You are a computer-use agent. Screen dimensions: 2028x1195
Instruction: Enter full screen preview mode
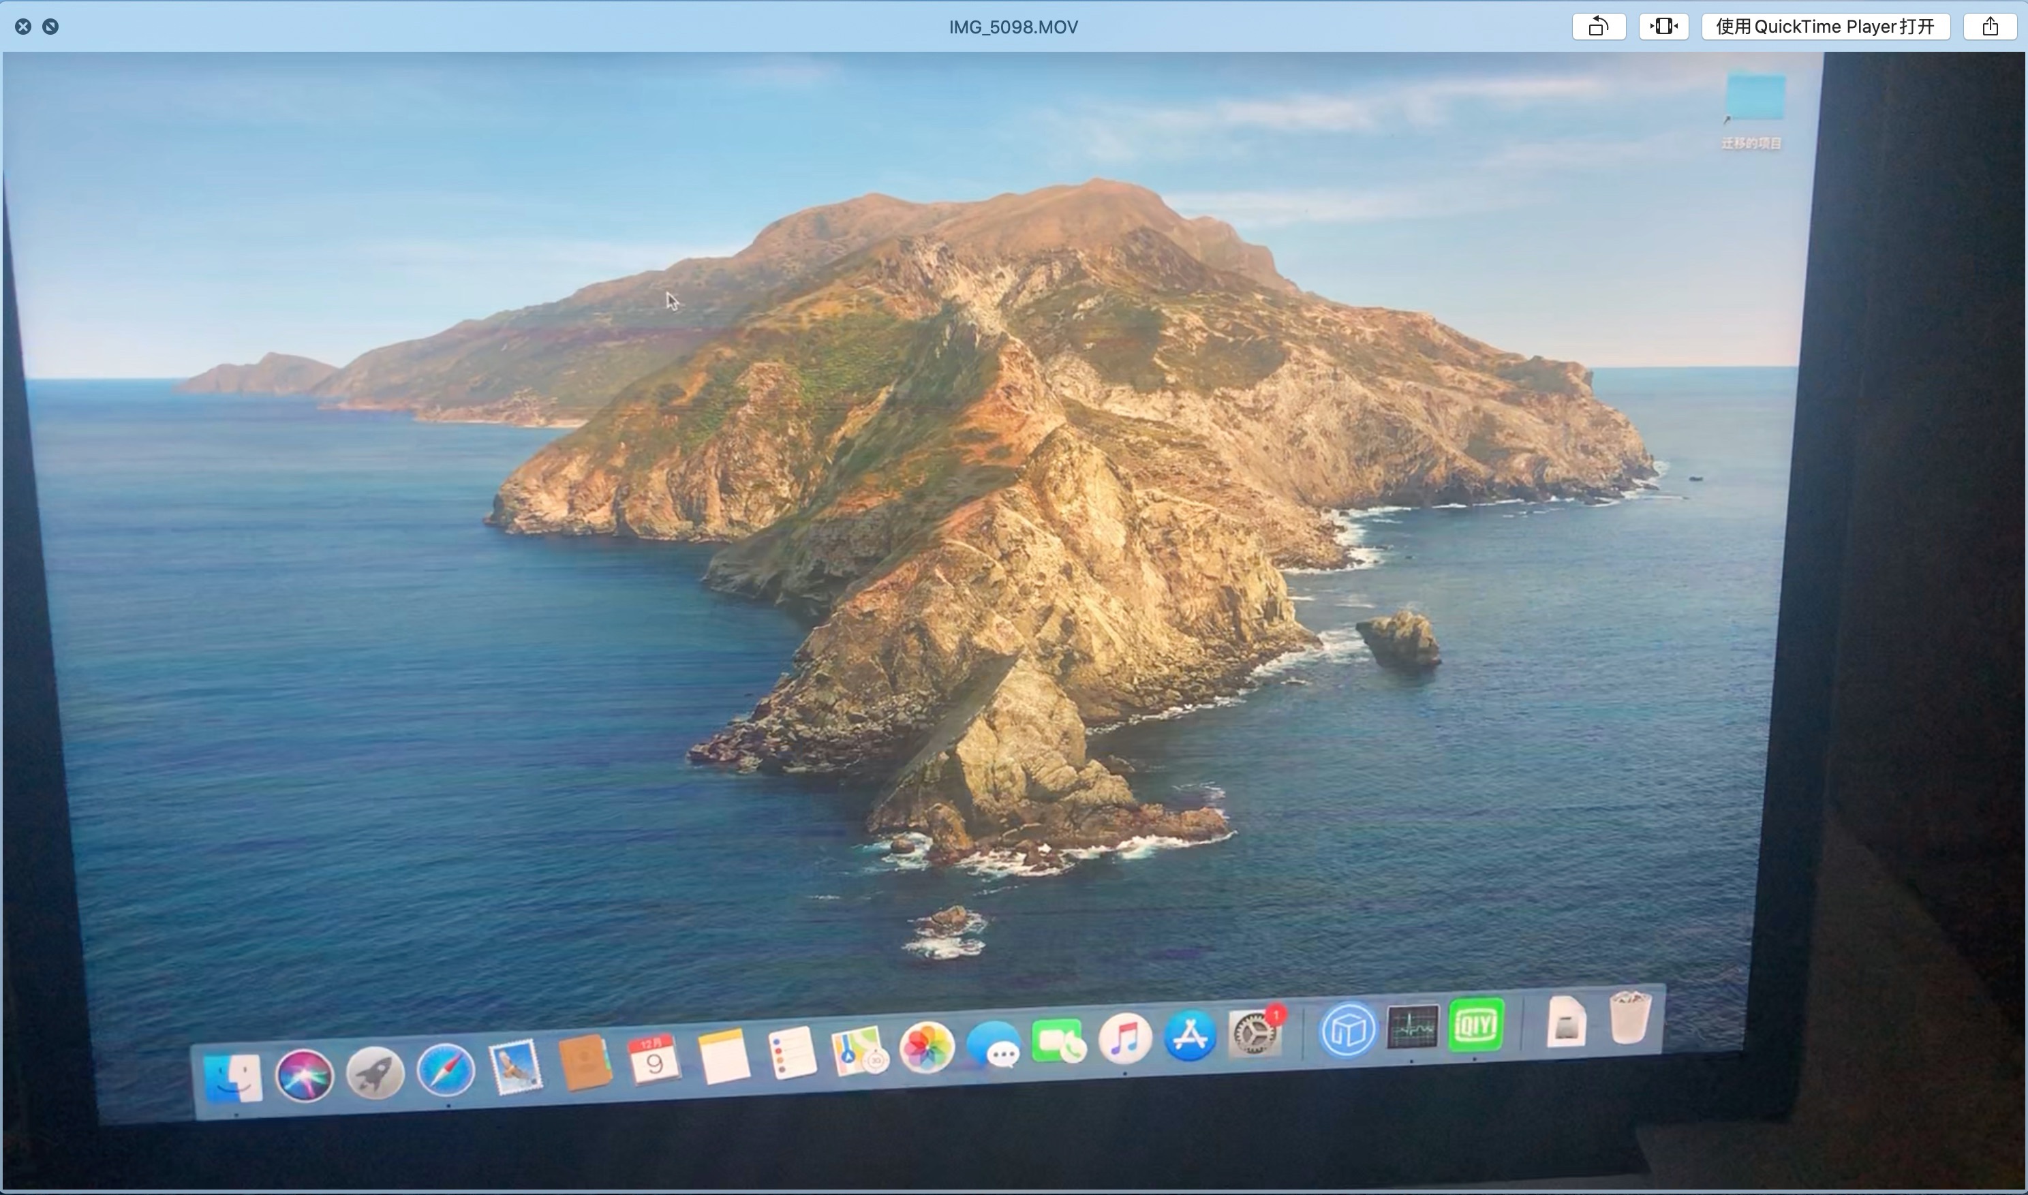pyautogui.click(x=50, y=27)
